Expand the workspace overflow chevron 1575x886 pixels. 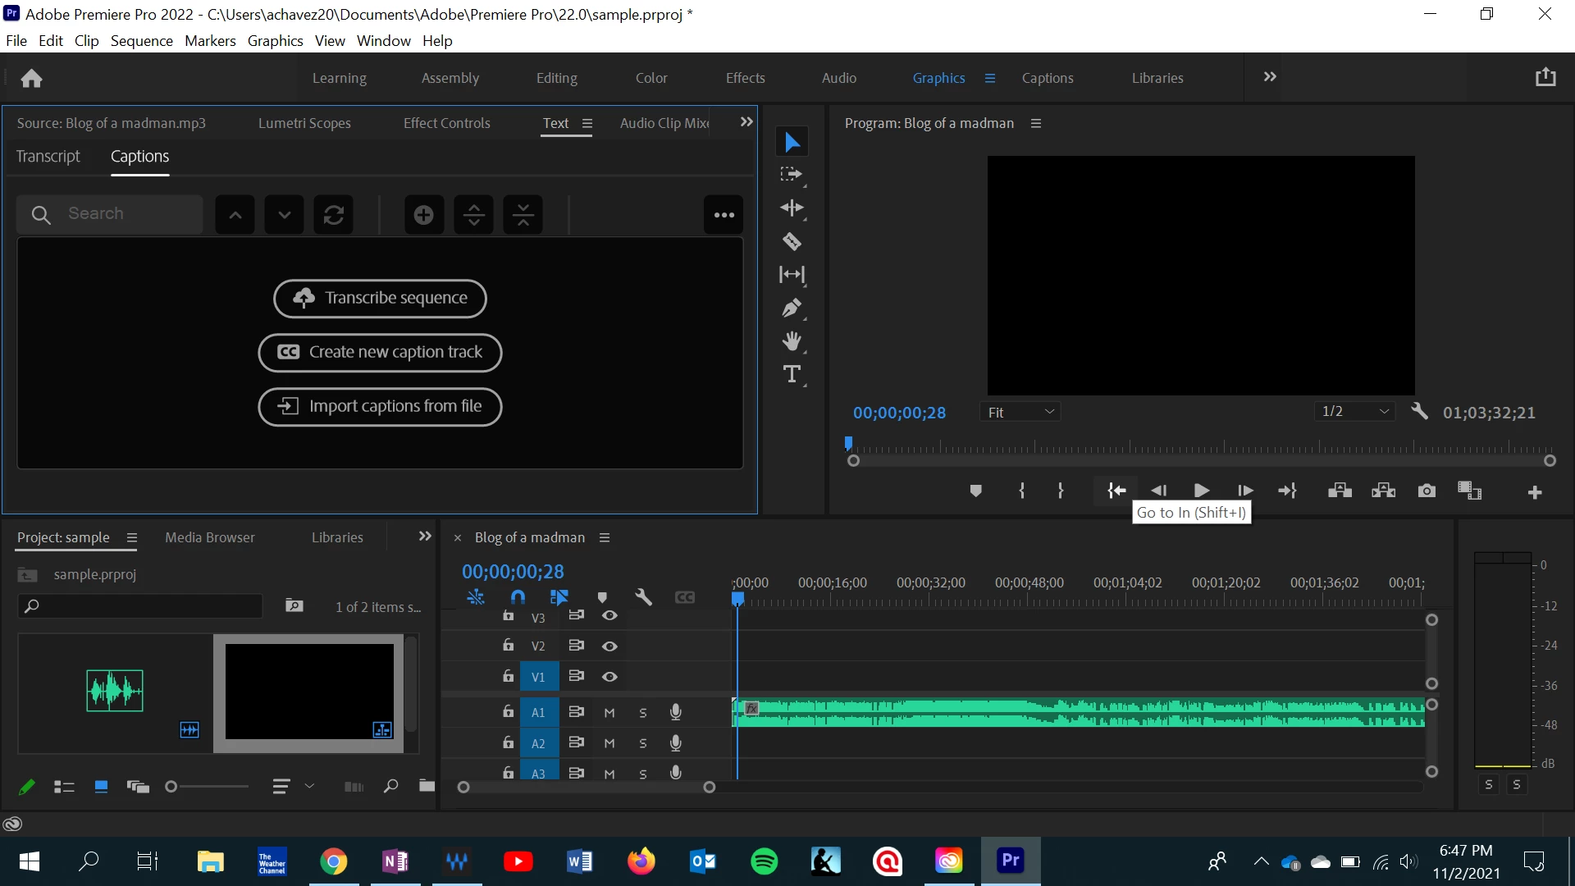1270,77
